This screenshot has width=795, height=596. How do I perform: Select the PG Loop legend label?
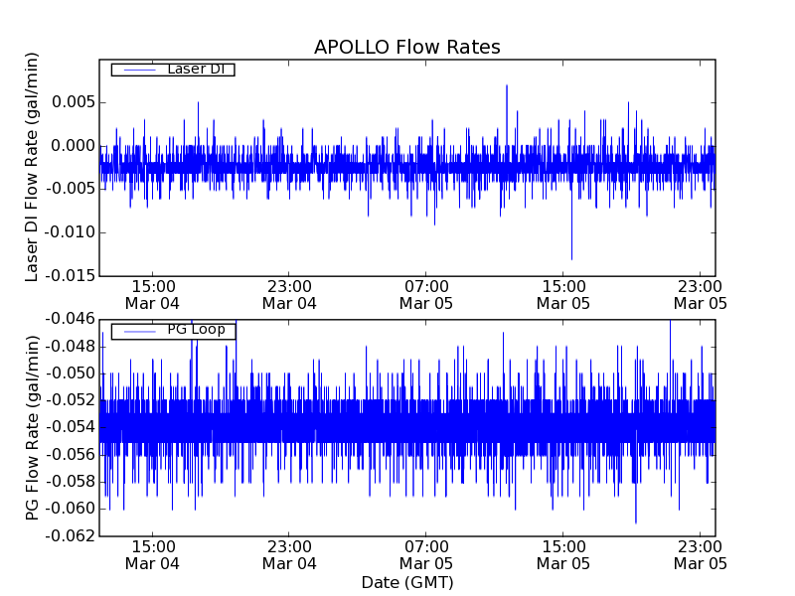[x=196, y=330]
